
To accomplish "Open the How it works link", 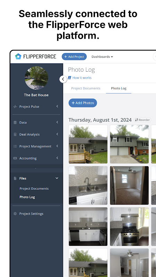I will [80, 78].
